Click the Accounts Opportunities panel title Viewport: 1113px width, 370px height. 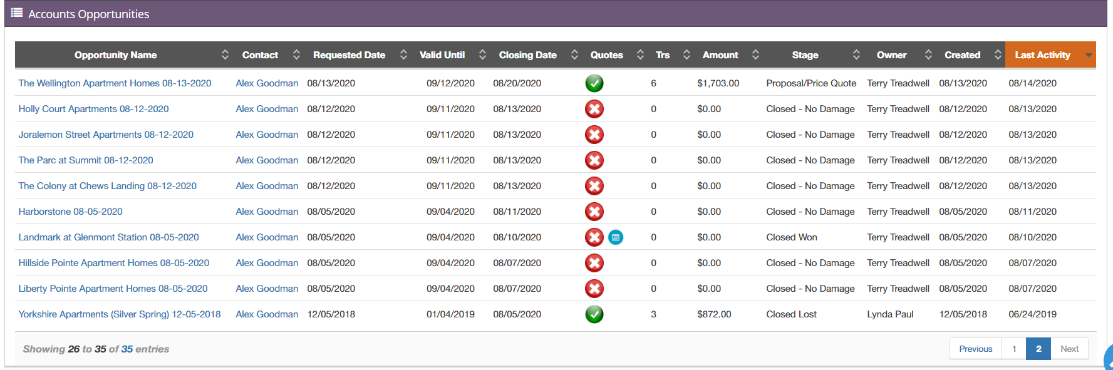click(x=89, y=14)
